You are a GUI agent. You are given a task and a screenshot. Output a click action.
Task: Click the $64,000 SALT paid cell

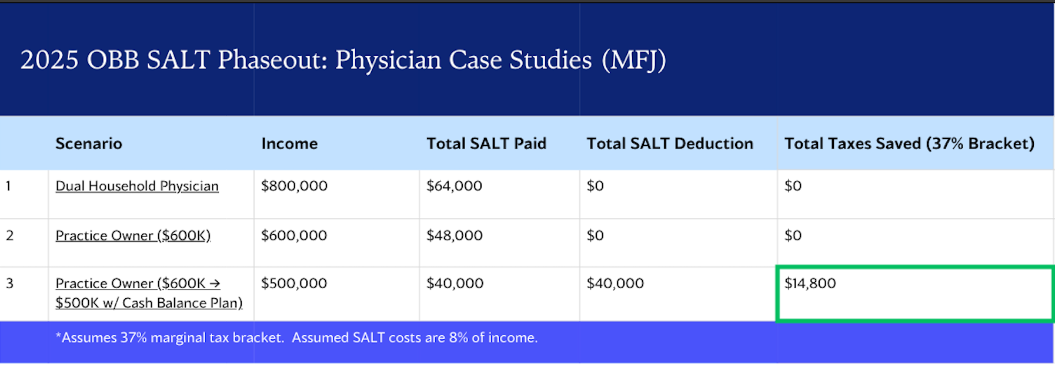tap(454, 186)
